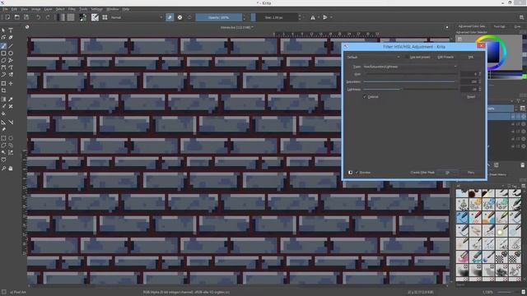Screen dimensions: 527x296
Task: Open the Layer menu
Action: tap(48, 9)
